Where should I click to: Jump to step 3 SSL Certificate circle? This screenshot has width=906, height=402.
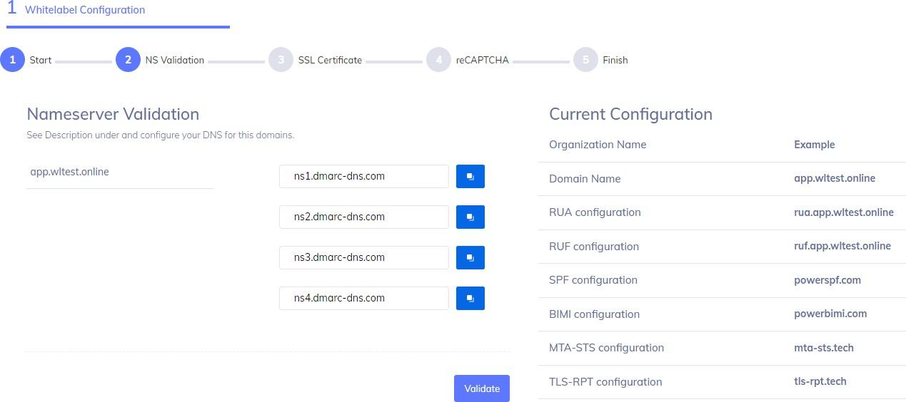[x=281, y=60]
